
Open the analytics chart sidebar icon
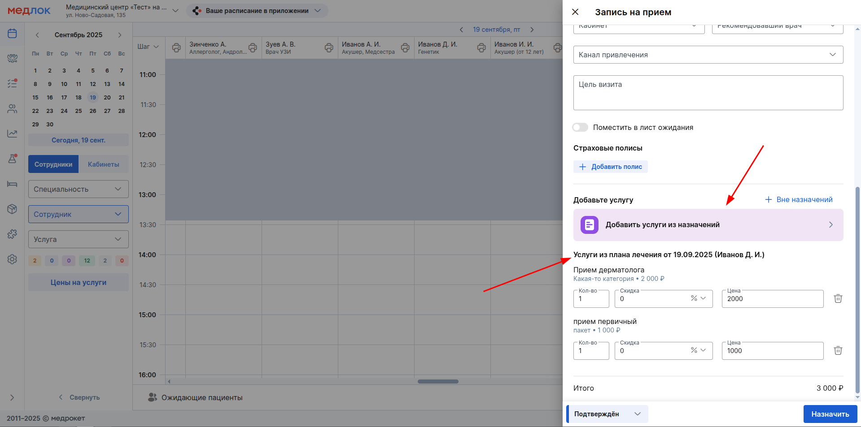[12, 134]
